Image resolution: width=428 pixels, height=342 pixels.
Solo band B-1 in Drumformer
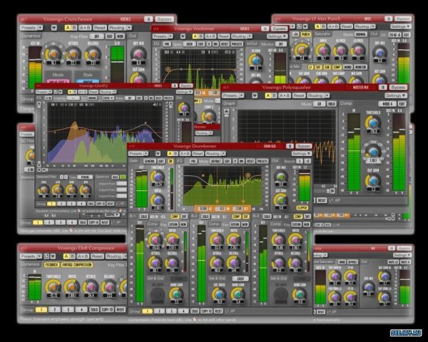tap(143, 217)
